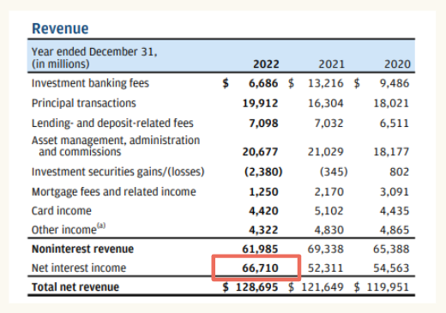Screen dimensions: 446x313
Task: Click the (a) footnote on Other income
Action: (101, 226)
